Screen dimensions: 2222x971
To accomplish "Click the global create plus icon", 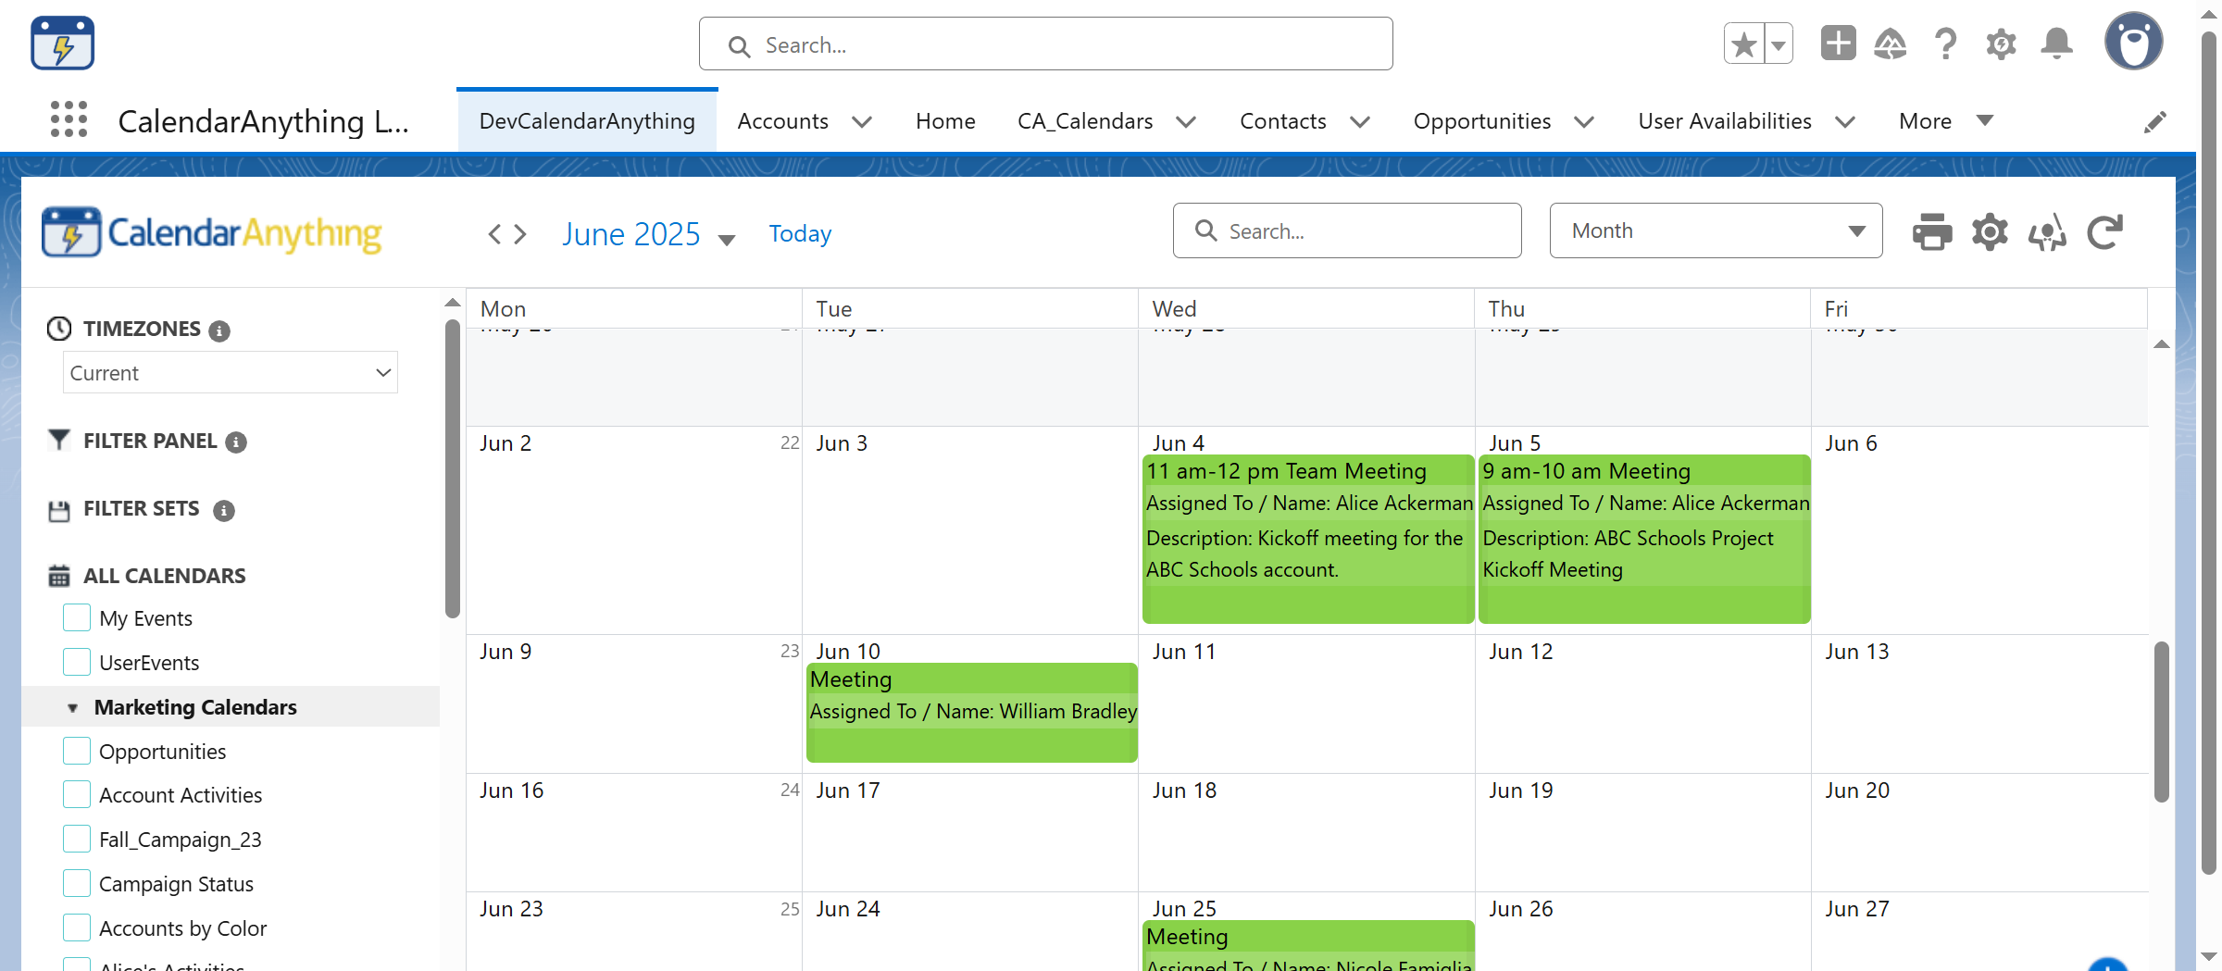I will (1838, 44).
